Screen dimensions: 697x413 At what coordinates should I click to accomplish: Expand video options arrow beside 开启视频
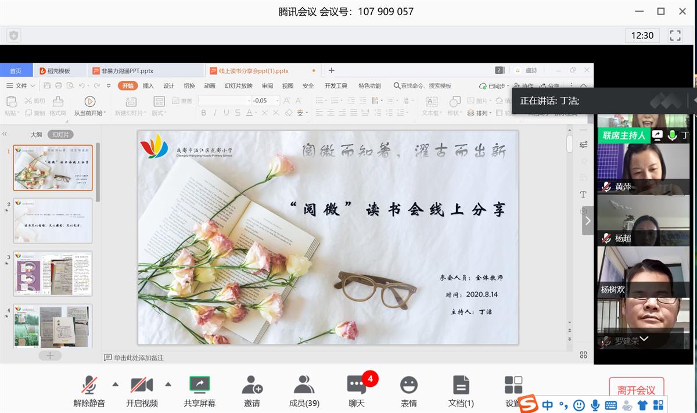[x=168, y=384]
